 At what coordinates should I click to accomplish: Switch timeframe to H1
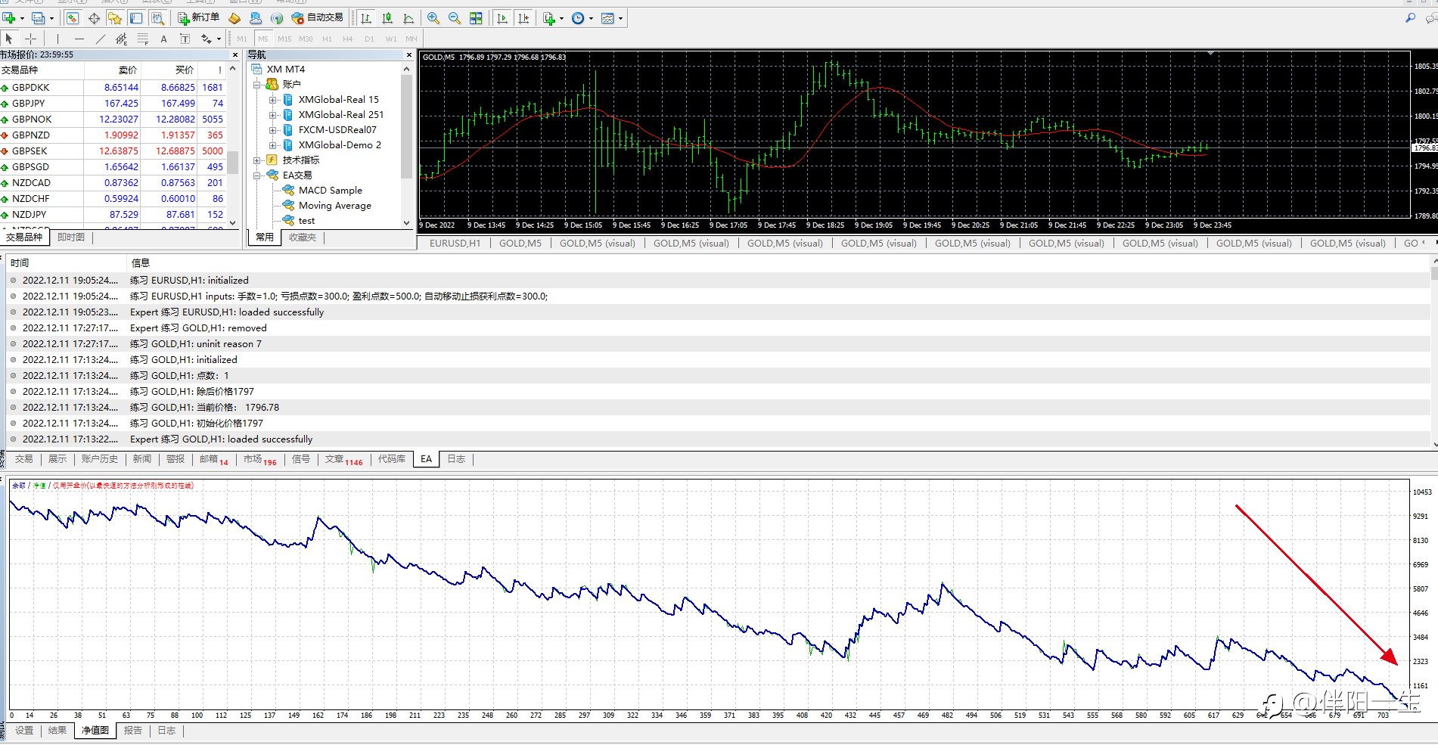[x=327, y=39]
